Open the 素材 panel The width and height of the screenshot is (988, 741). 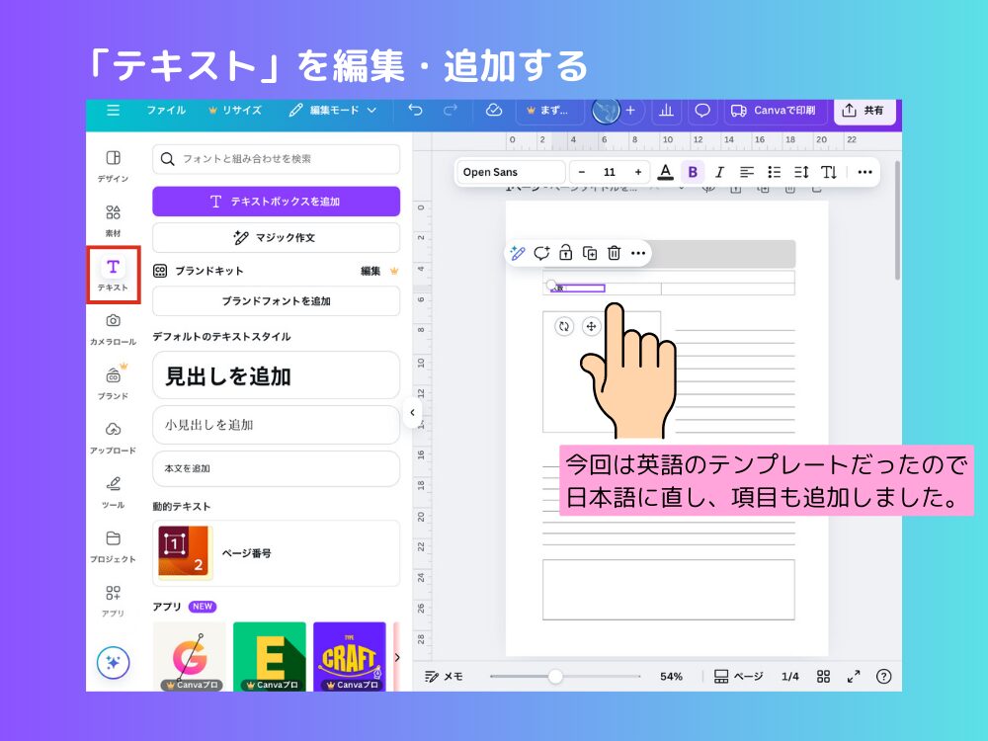tap(113, 214)
